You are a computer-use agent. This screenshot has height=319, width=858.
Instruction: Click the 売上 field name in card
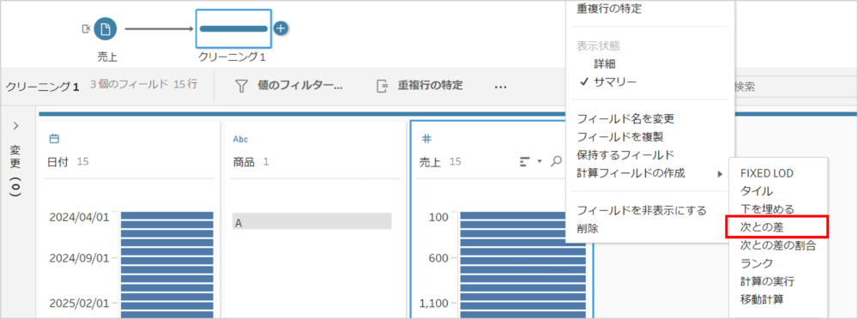point(430,161)
